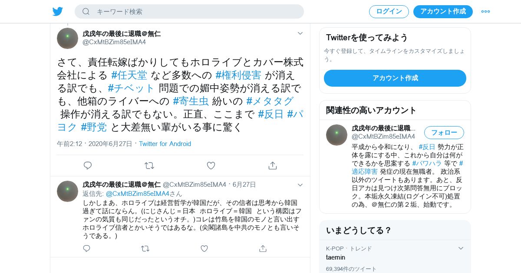Open the reply tweet's chevron menu
521x273 pixels.
(x=300, y=185)
